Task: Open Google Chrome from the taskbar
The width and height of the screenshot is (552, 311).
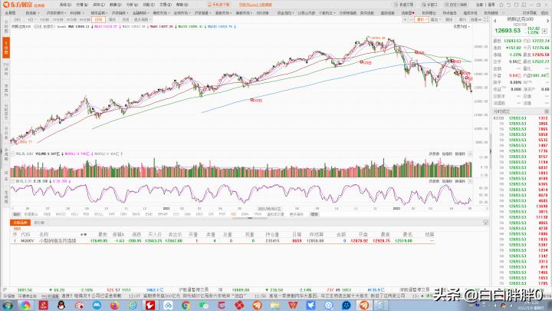Action: click(x=186, y=305)
